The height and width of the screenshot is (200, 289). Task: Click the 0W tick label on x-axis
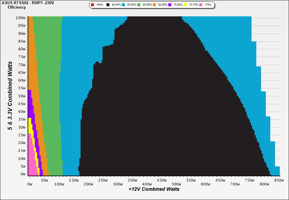[x=30, y=184]
